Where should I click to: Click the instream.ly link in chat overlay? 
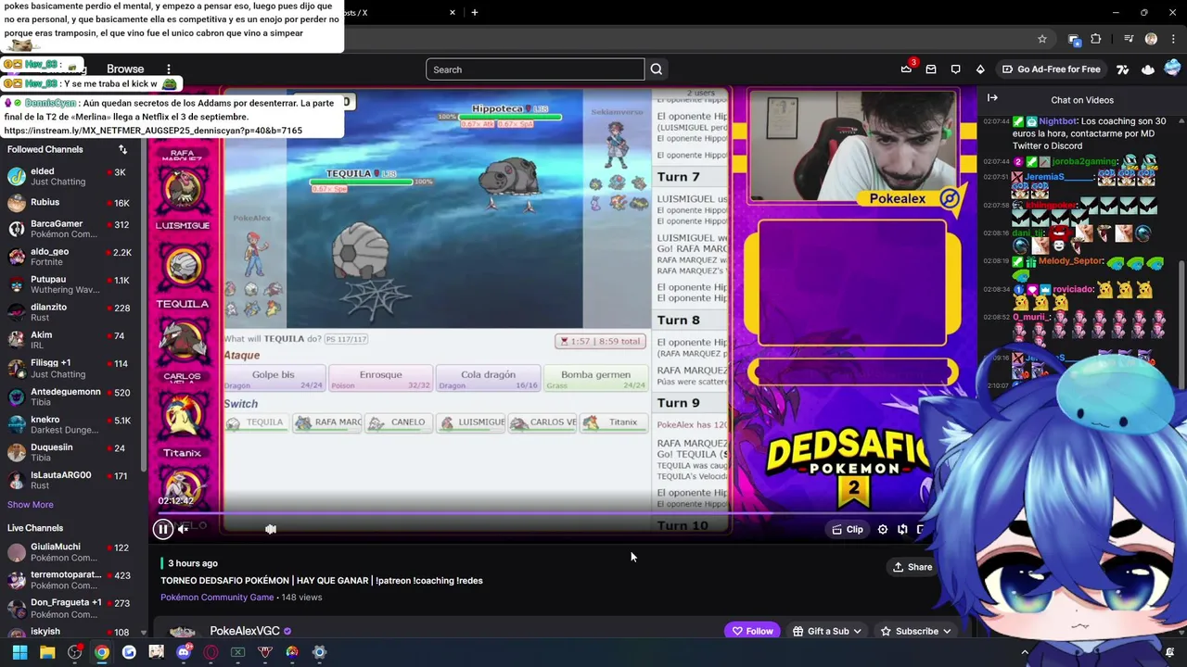[153, 131]
